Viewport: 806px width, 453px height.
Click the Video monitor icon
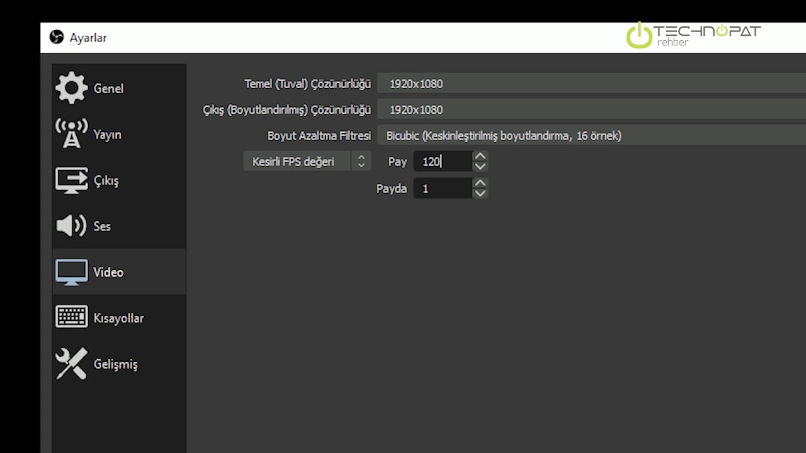72,272
